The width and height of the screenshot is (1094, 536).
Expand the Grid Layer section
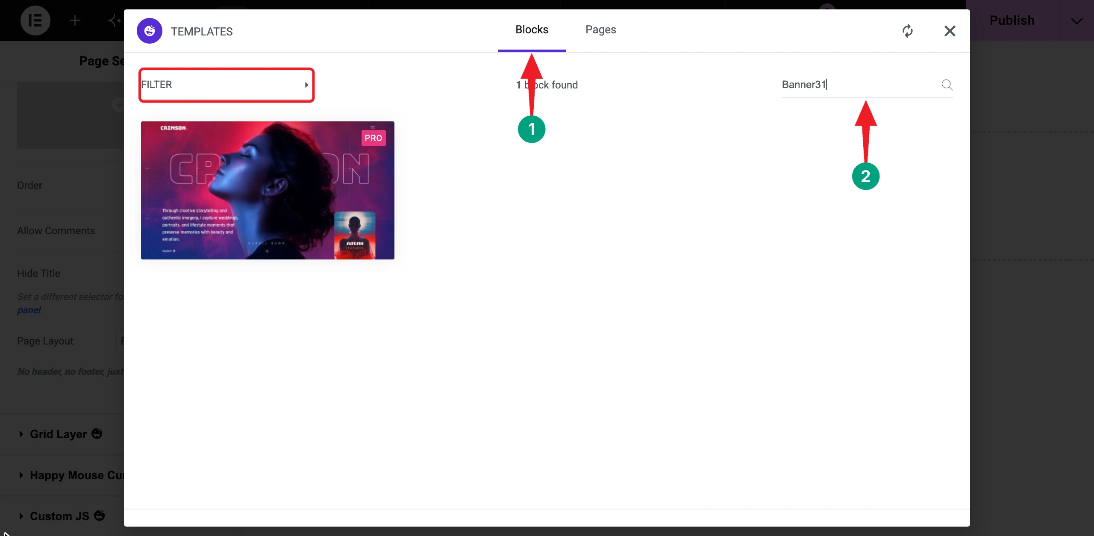point(62,434)
